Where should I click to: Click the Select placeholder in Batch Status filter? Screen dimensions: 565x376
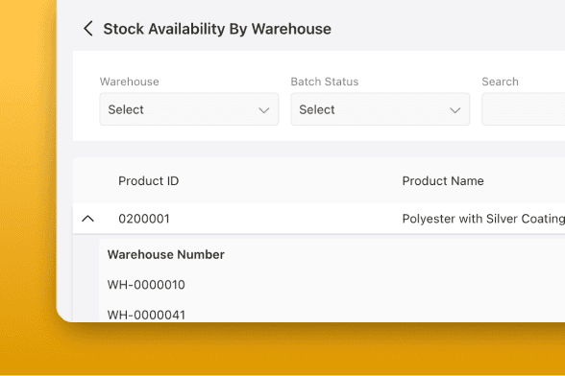317,109
